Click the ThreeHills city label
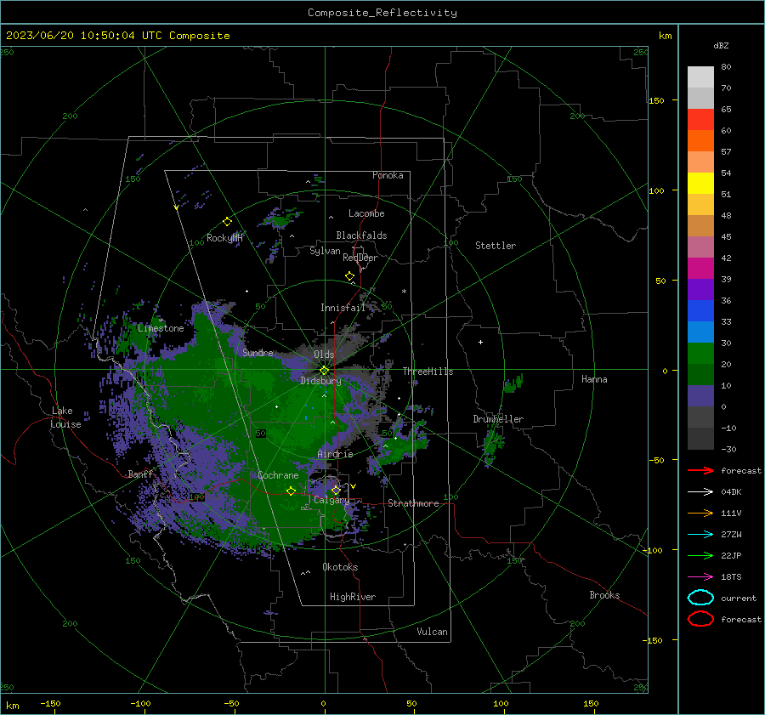The width and height of the screenshot is (765, 715). pos(428,372)
